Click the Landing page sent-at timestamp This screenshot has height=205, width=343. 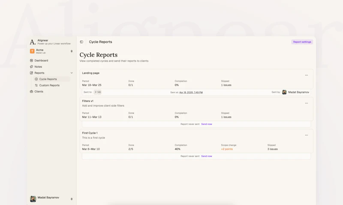tap(191, 92)
